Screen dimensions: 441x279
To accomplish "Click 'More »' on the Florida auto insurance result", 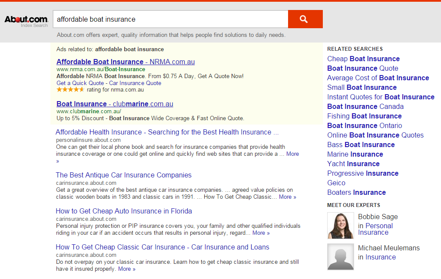I will (261, 233).
